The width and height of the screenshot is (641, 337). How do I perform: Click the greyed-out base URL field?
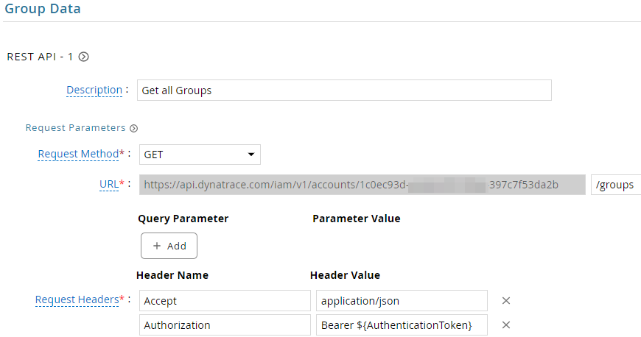362,185
